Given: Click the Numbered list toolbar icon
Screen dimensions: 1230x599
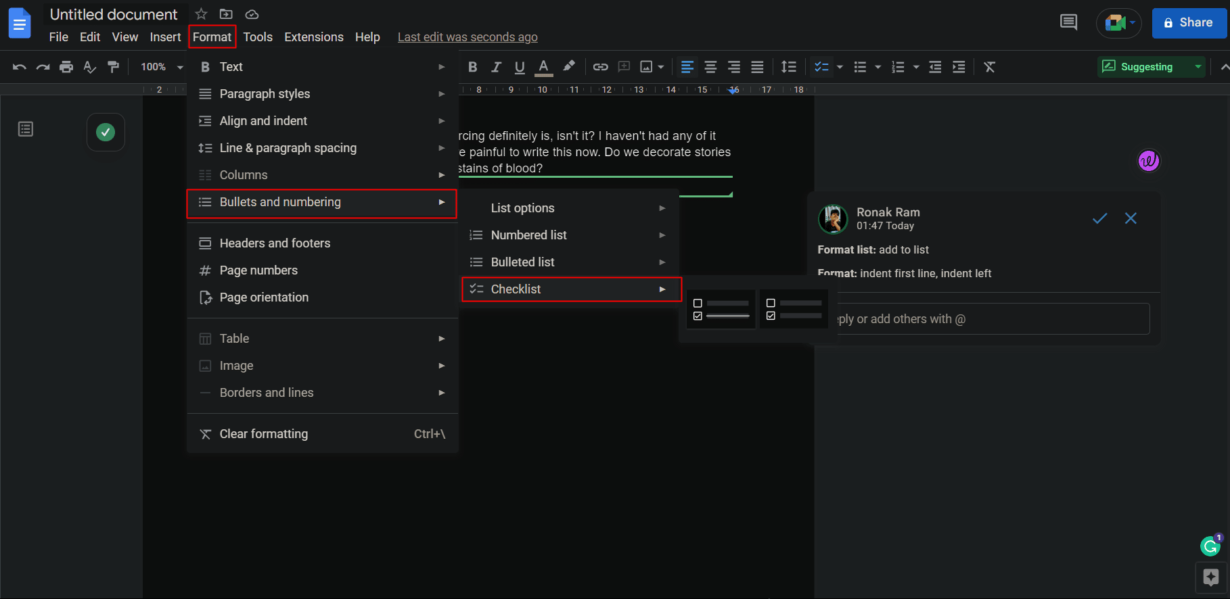Looking at the screenshot, I should pyautogui.click(x=898, y=67).
